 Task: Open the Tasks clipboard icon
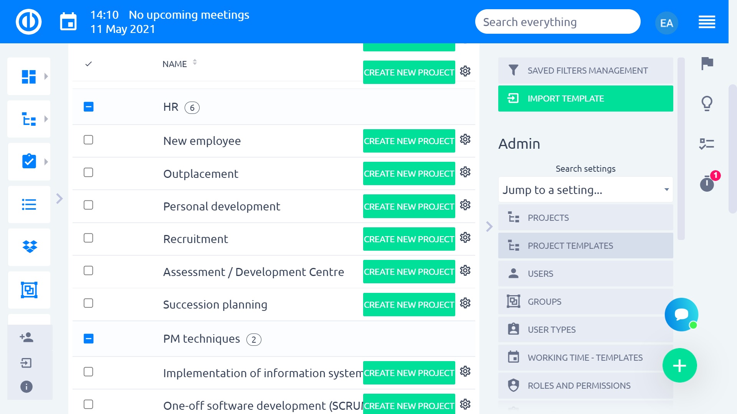(28, 161)
